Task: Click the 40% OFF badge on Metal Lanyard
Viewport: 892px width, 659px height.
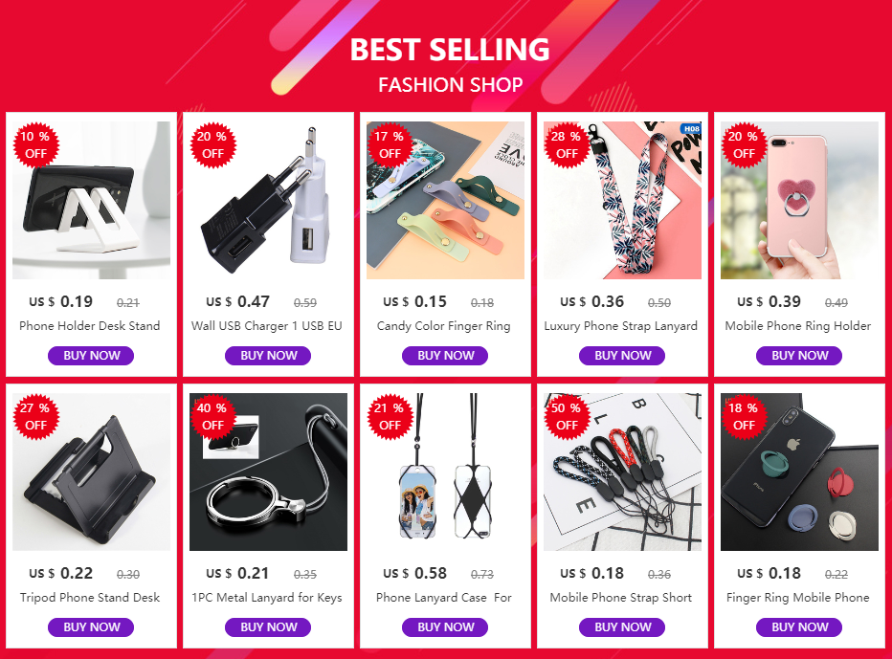Action: coord(212,417)
